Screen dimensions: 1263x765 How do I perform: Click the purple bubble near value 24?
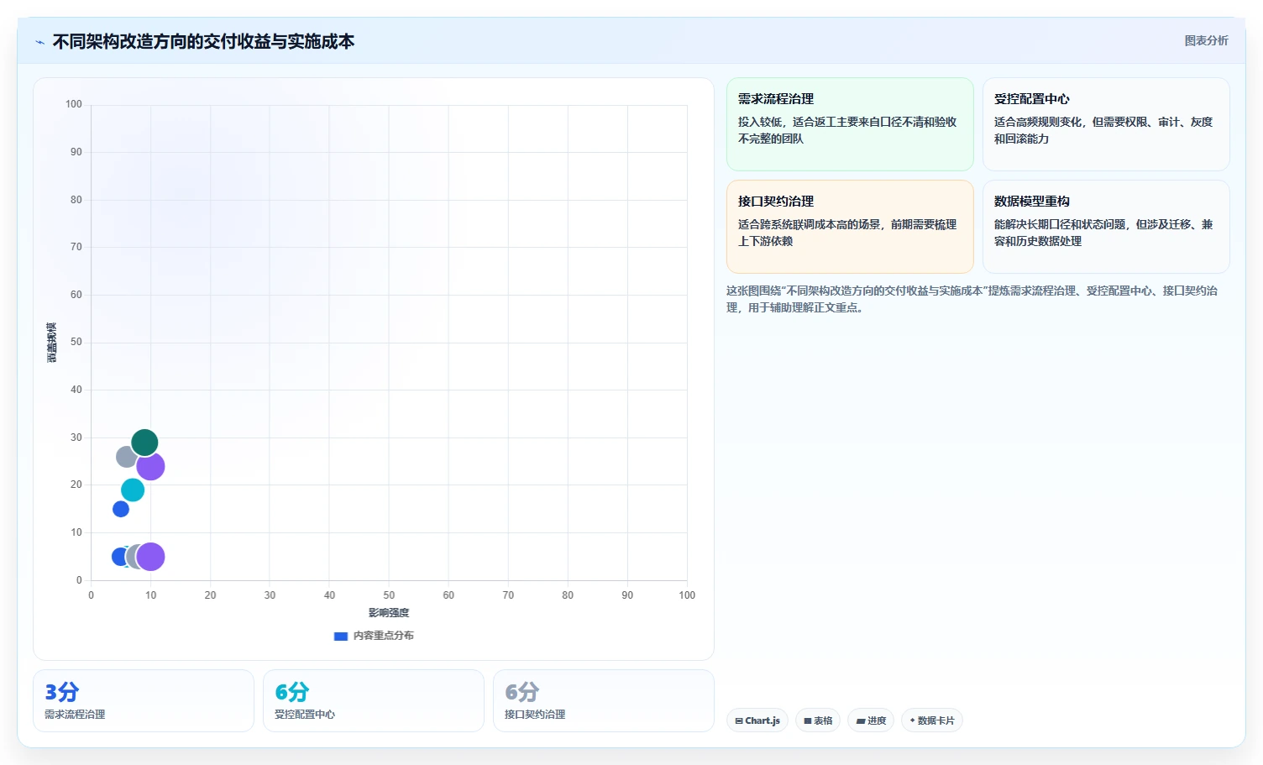[x=150, y=466]
